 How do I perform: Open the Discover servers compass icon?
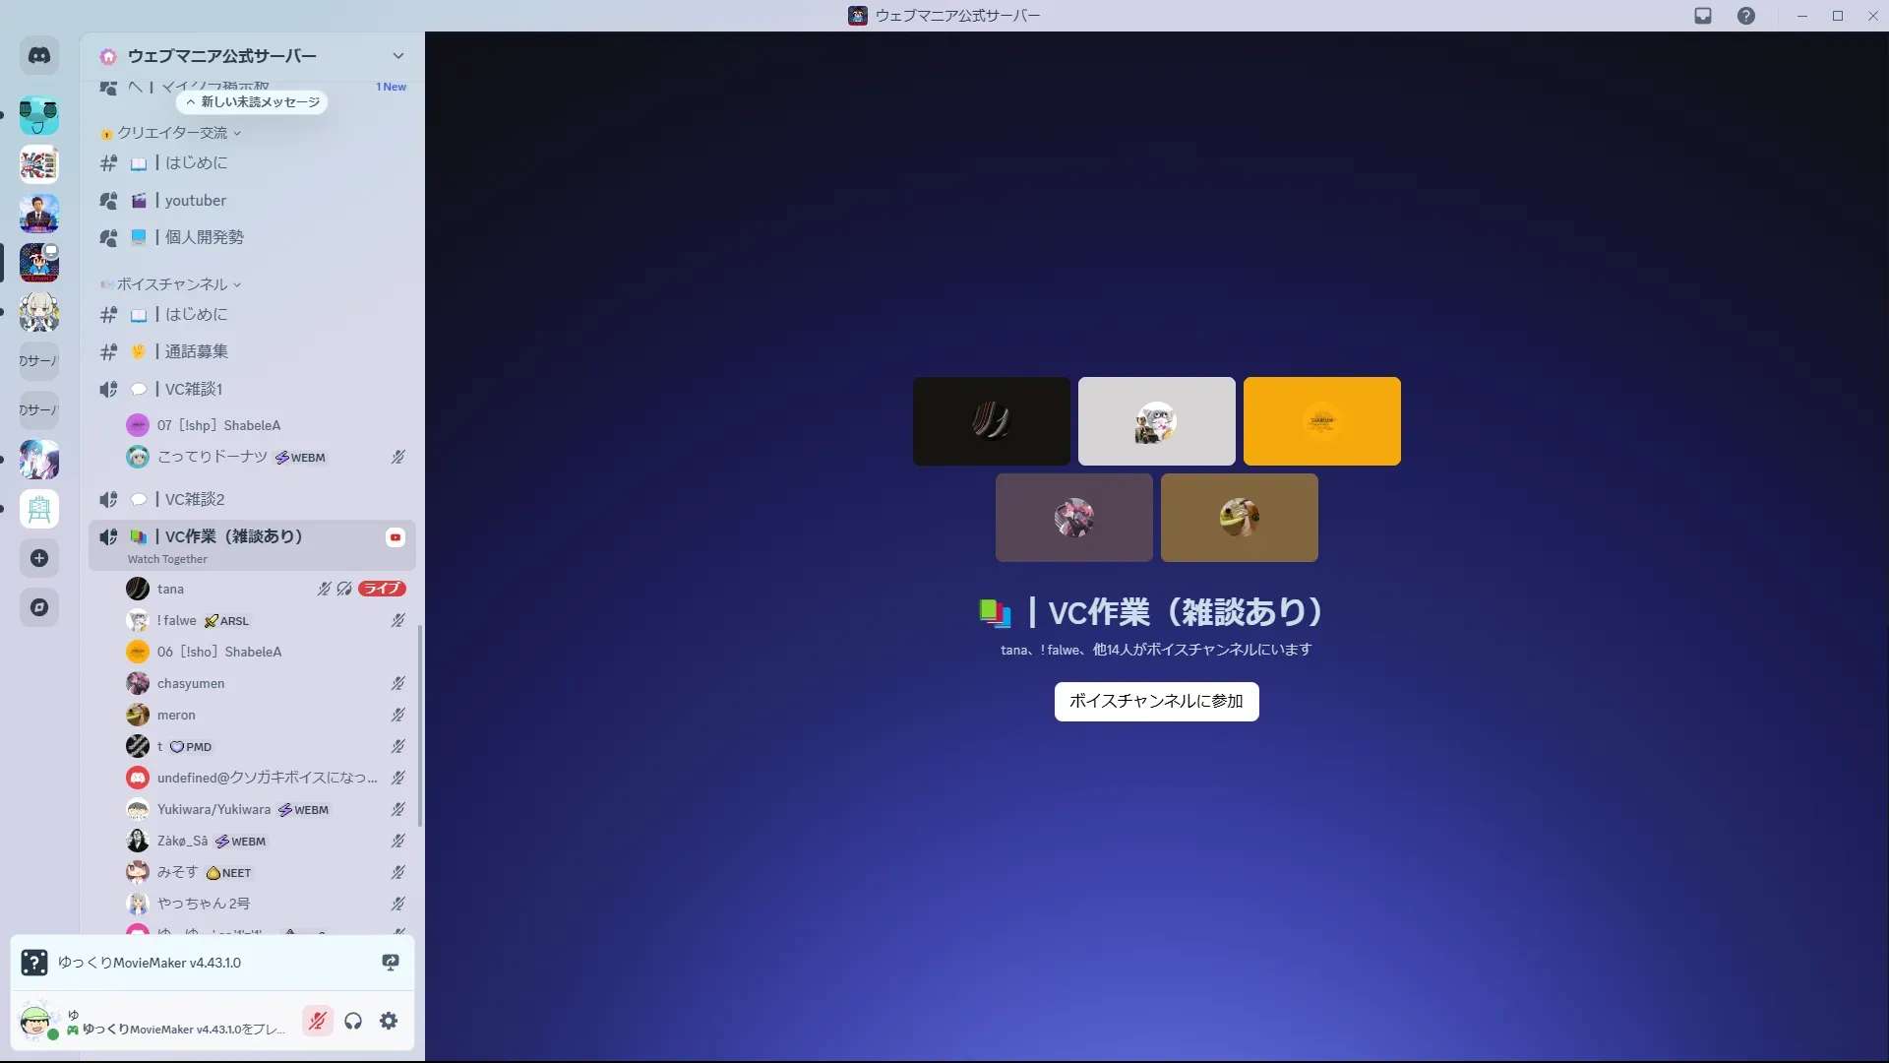(x=39, y=607)
